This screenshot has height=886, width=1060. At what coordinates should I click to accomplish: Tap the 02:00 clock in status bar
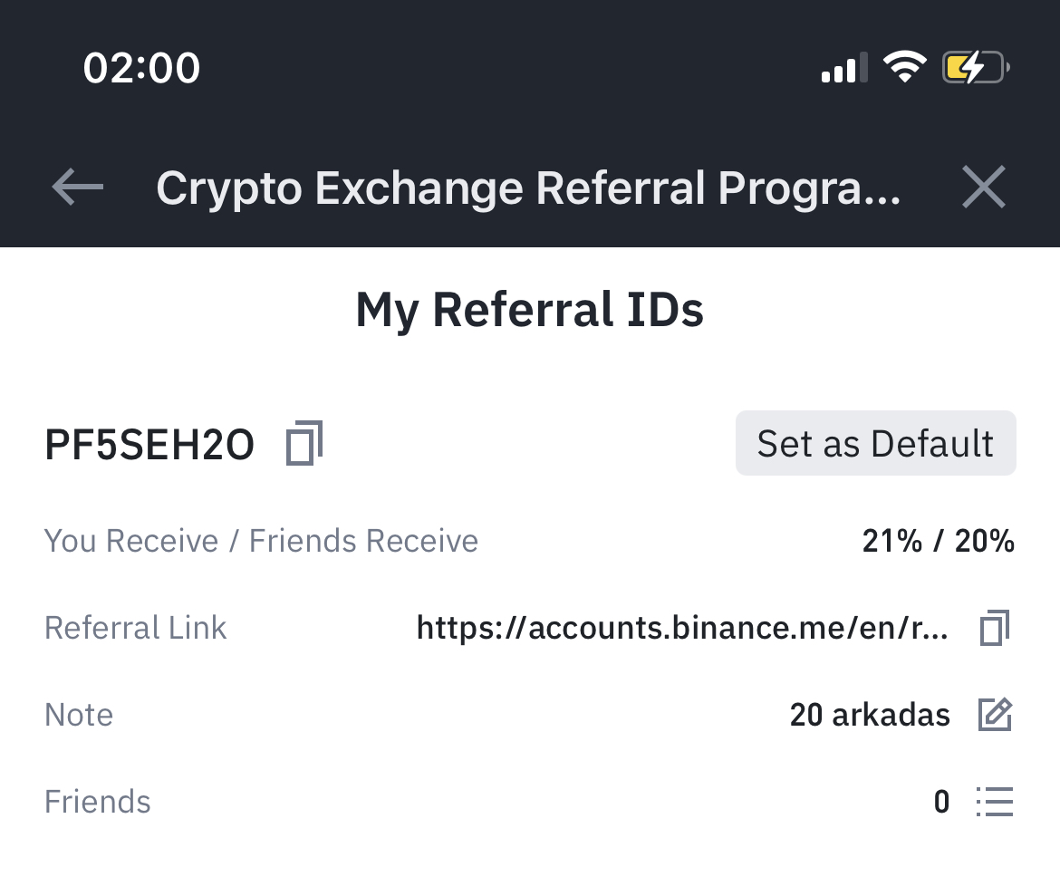click(x=141, y=68)
